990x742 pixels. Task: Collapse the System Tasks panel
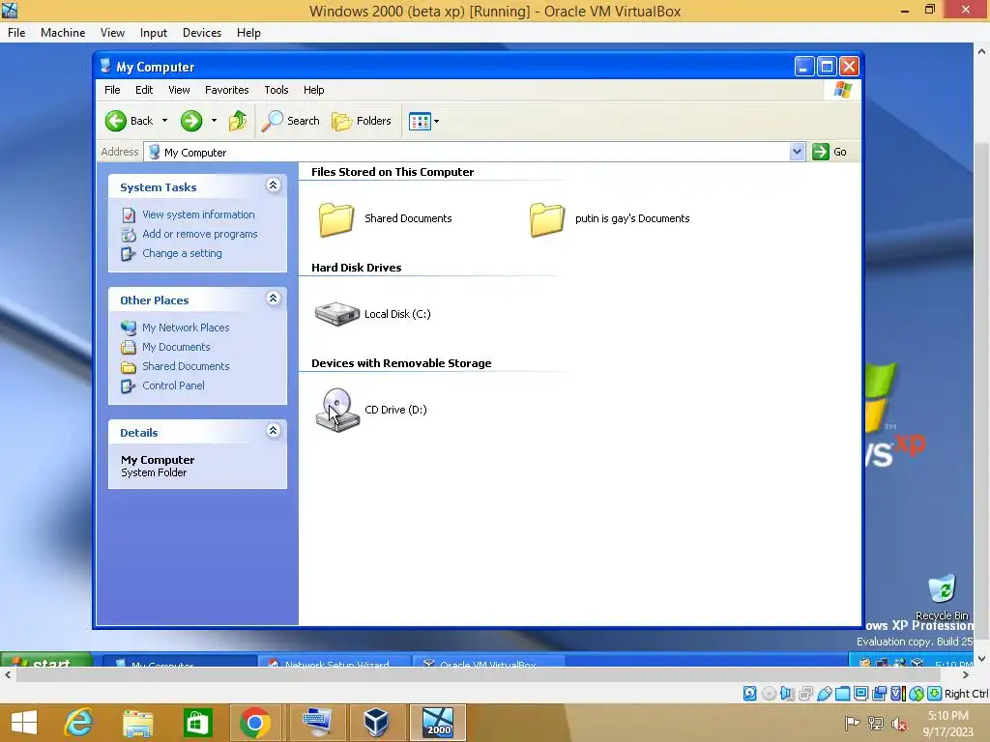click(274, 185)
